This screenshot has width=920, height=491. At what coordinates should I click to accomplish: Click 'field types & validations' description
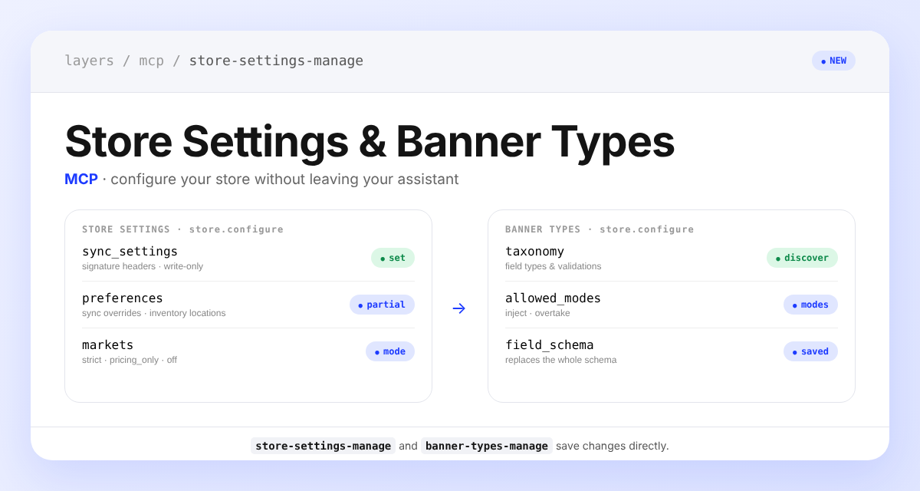click(554, 266)
